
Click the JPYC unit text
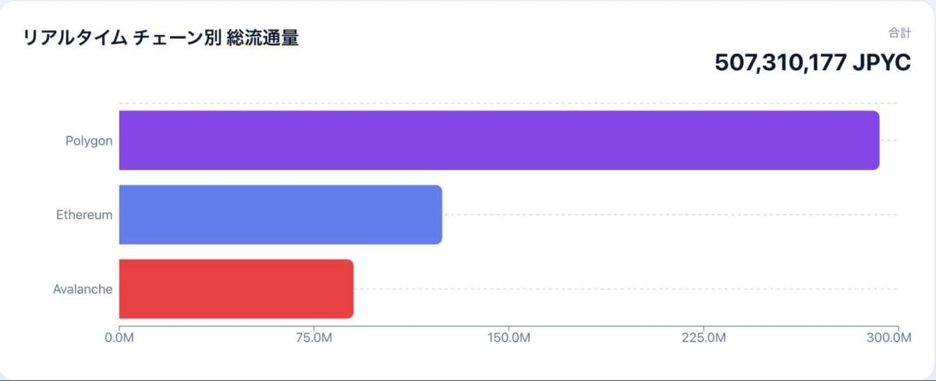(881, 62)
